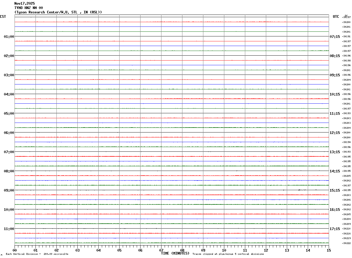Viewport: 352px width, 258px height.
Task: Click the vertical division 200.00 microvolts note
Action: (37, 254)
